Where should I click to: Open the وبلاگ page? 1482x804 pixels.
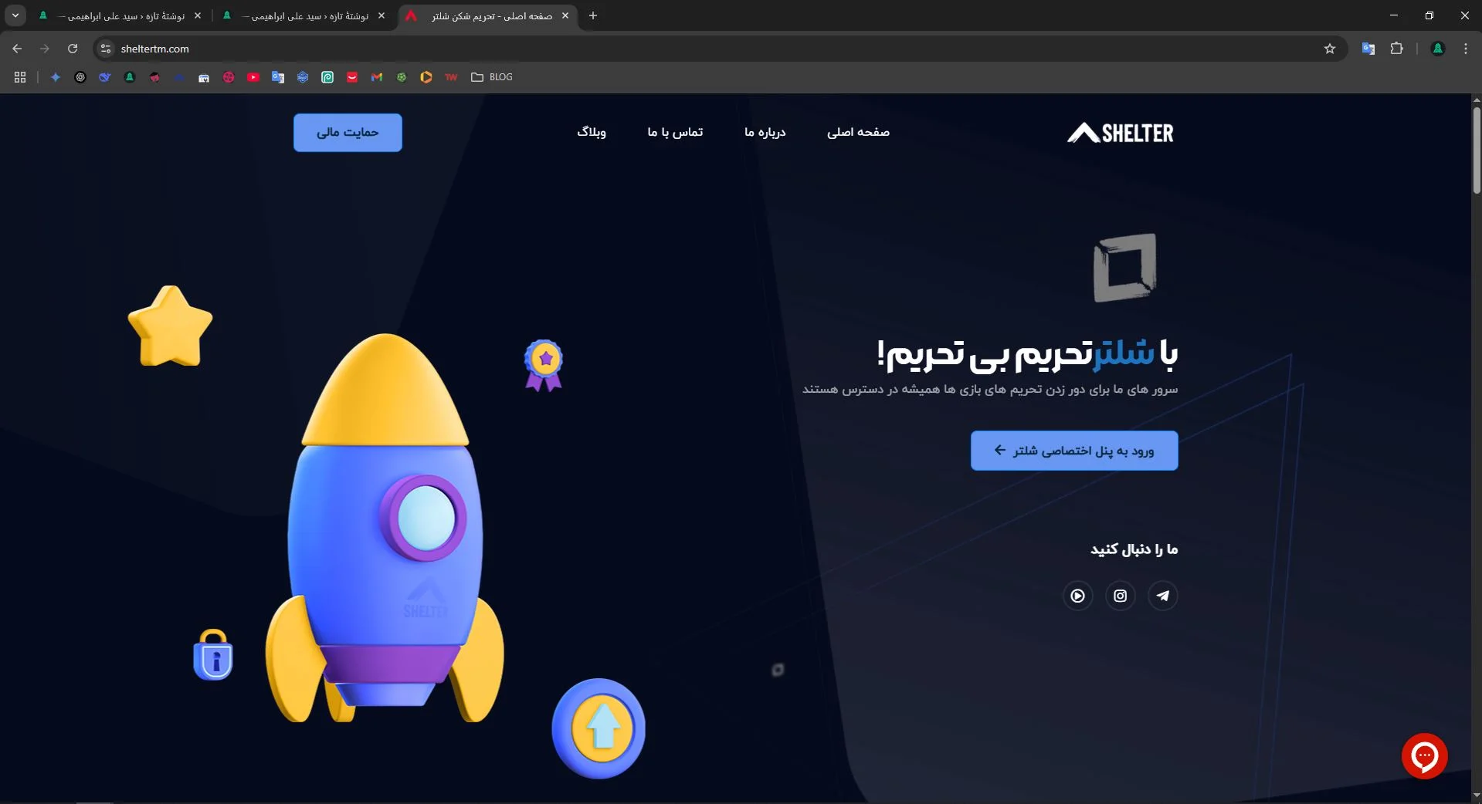(592, 133)
